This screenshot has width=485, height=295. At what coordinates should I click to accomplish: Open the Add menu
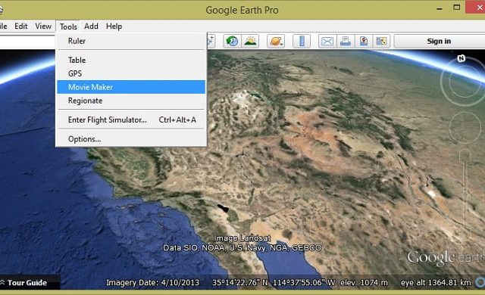pyautogui.click(x=91, y=26)
